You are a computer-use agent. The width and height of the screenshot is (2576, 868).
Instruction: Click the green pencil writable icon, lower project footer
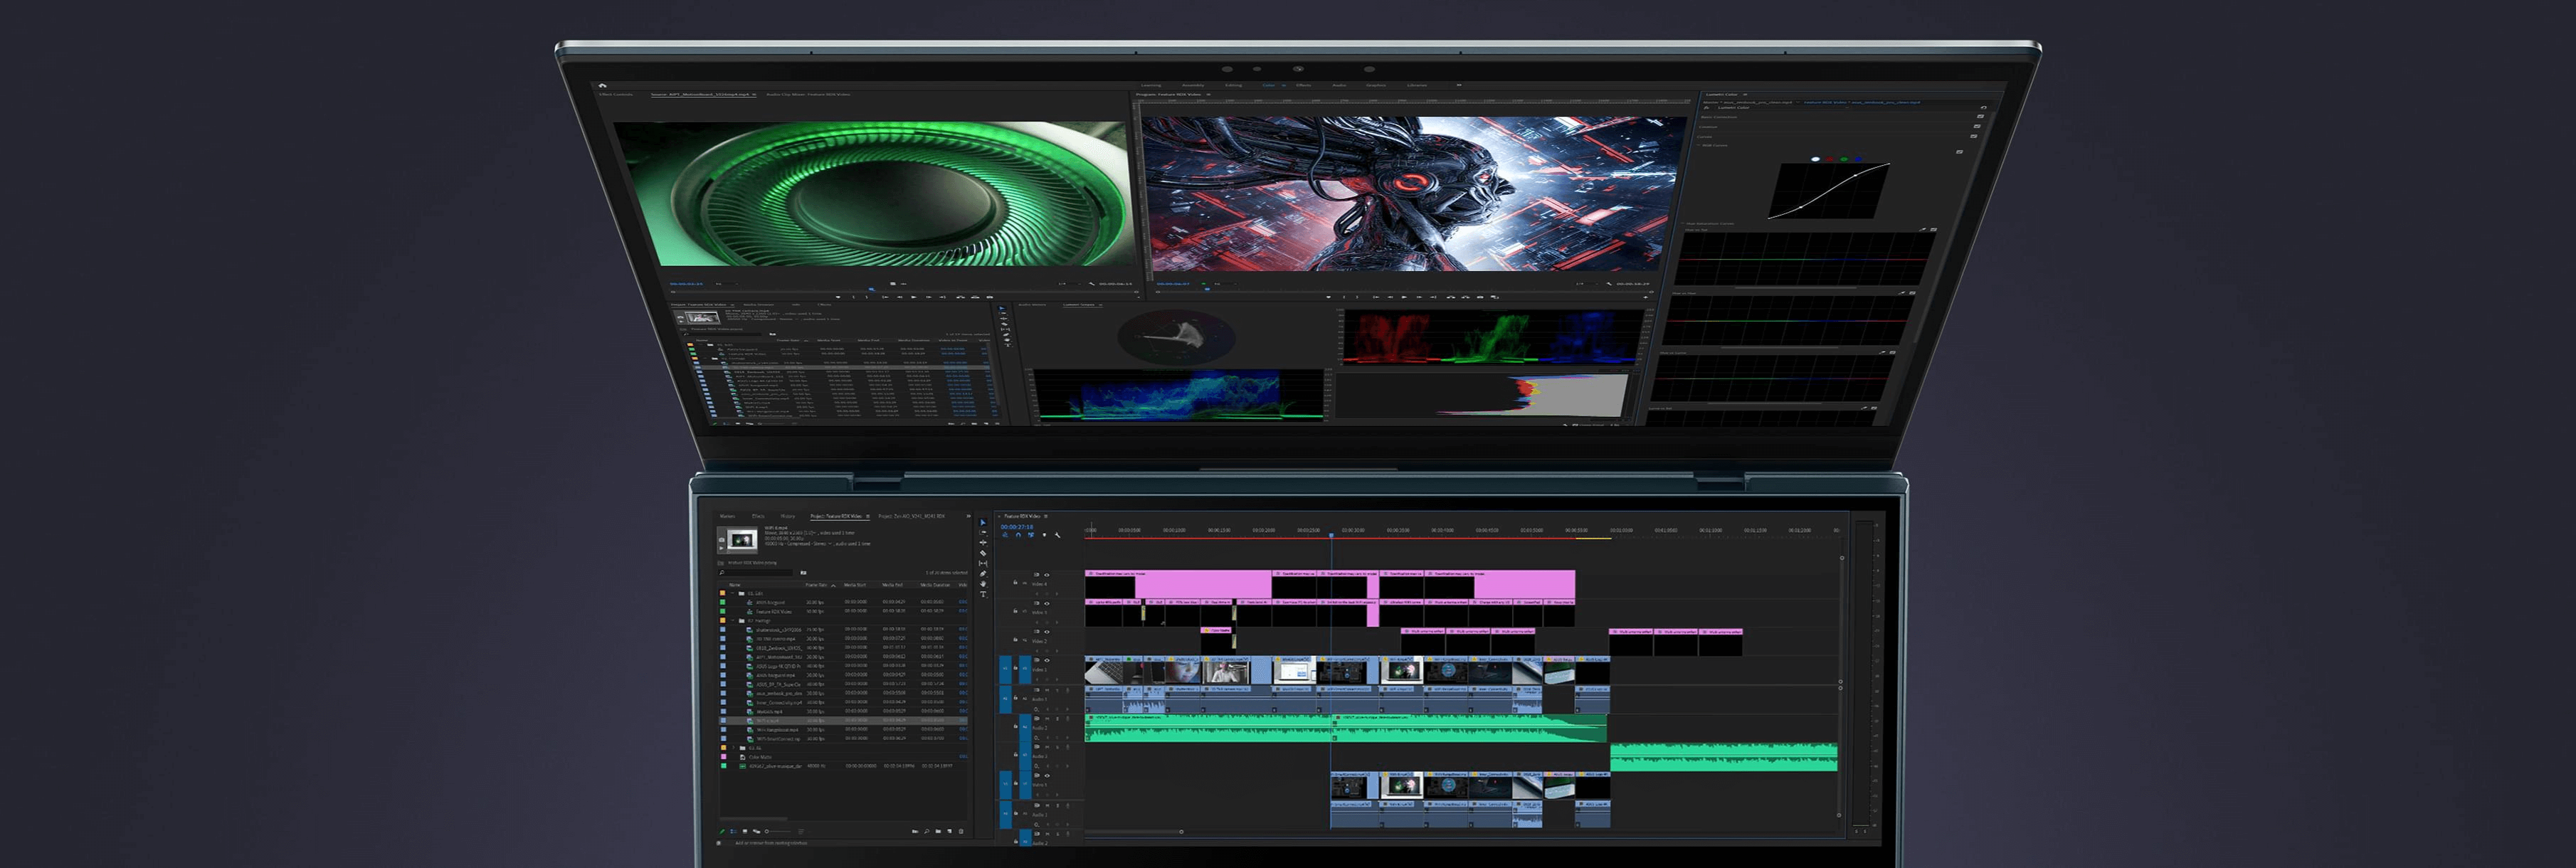click(722, 832)
